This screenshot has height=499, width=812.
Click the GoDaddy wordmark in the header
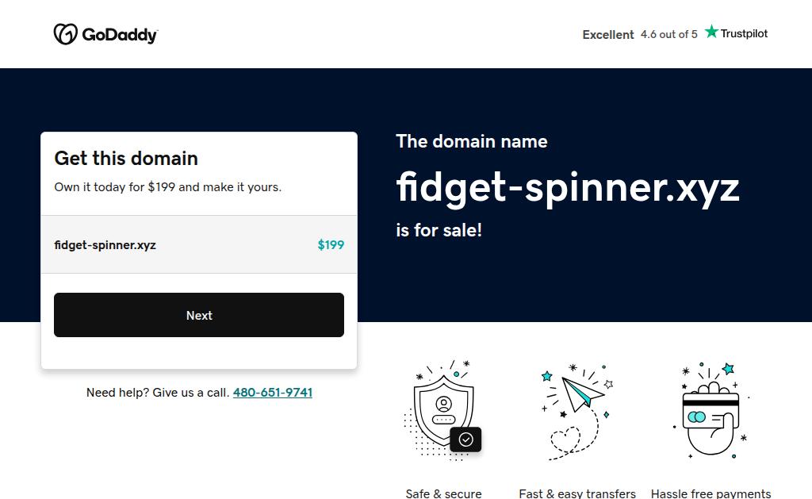coord(120,35)
